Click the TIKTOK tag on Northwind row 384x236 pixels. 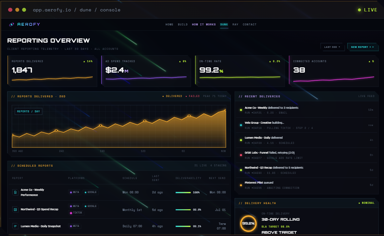coord(76,213)
